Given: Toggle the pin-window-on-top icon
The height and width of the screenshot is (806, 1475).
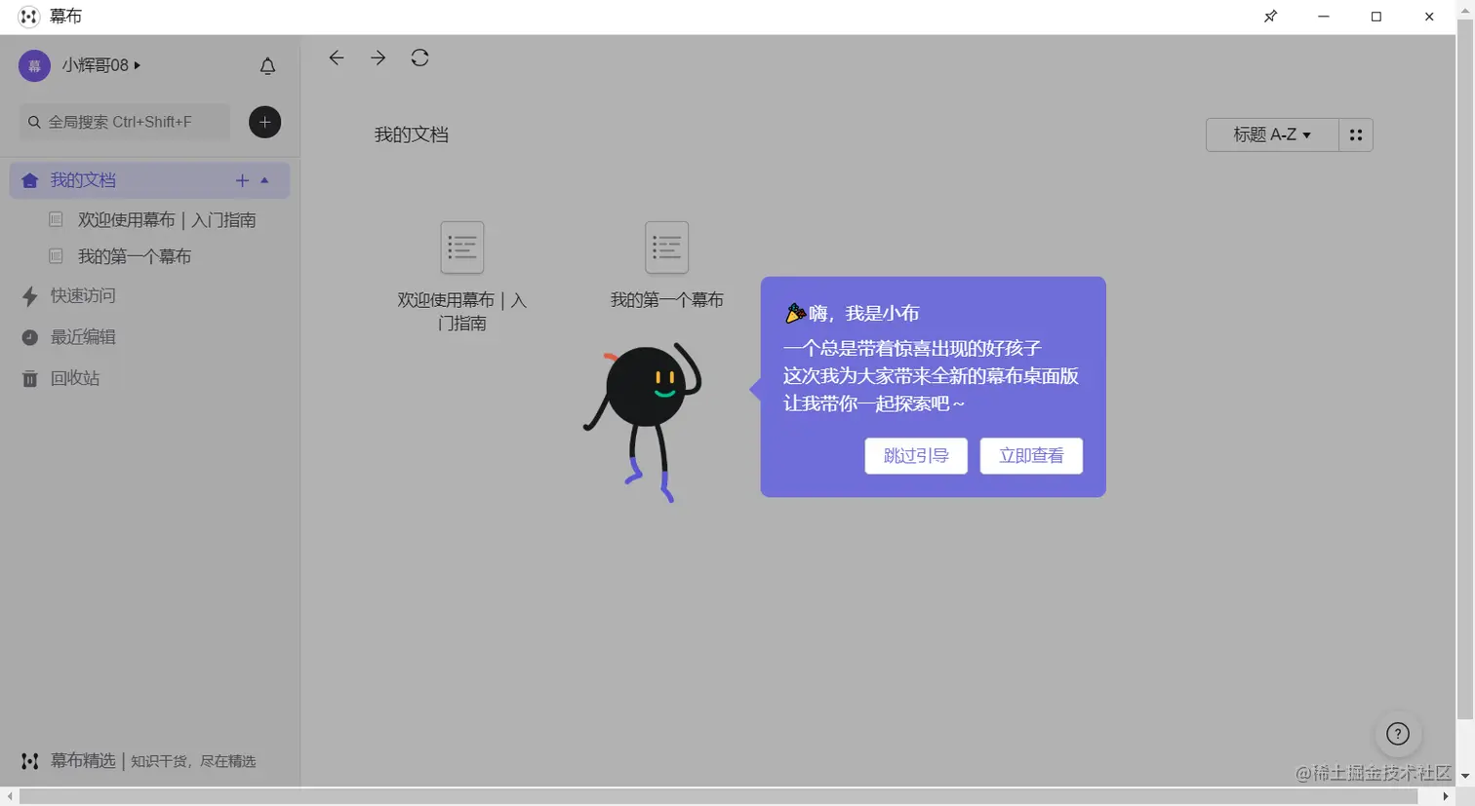Looking at the screenshot, I should click(1269, 17).
